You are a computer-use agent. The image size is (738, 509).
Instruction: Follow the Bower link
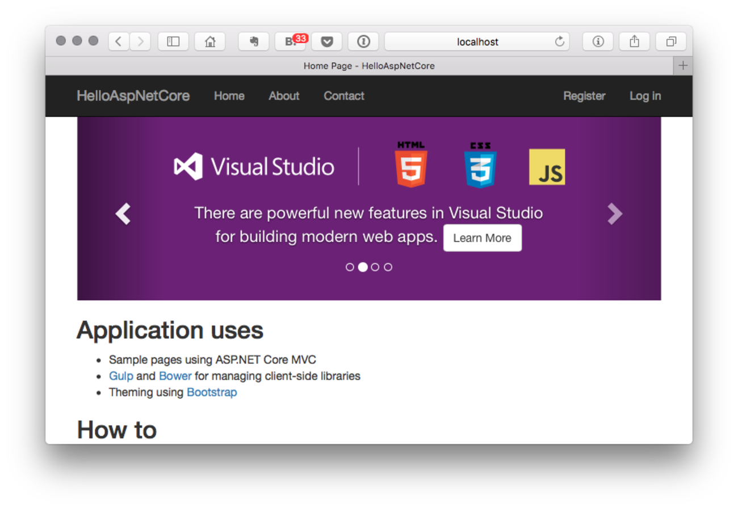pyautogui.click(x=175, y=376)
